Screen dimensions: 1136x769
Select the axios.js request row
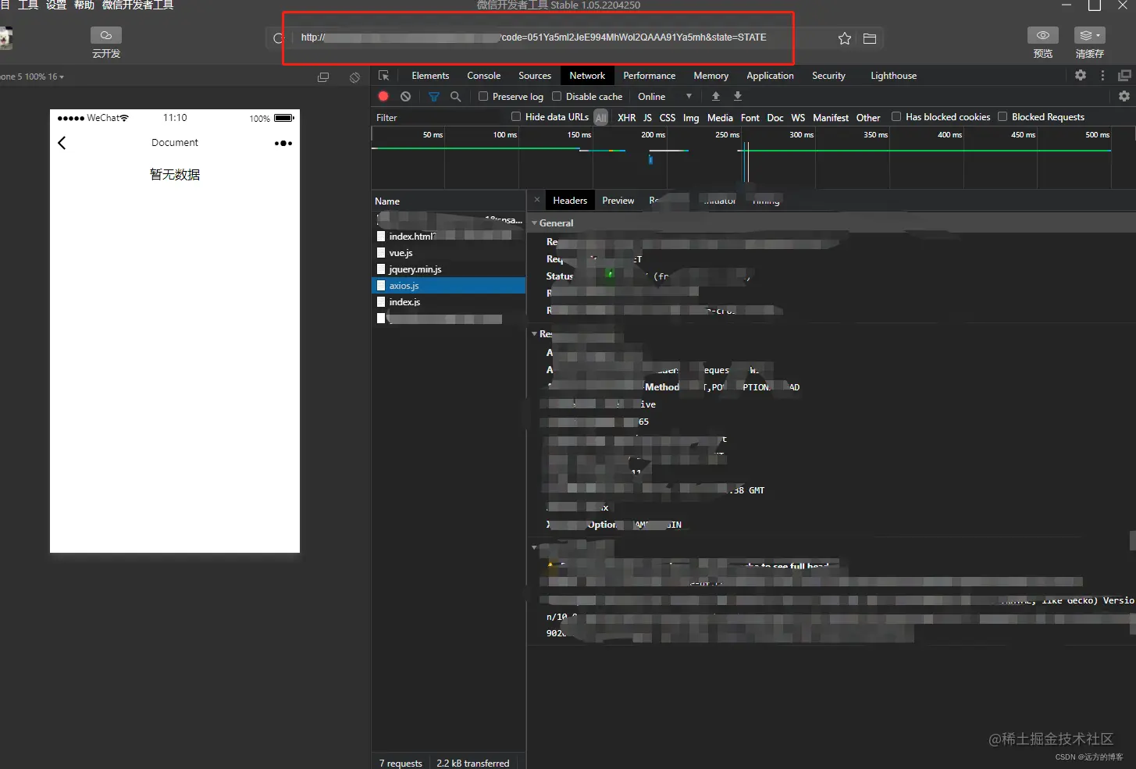(x=449, y=286)
